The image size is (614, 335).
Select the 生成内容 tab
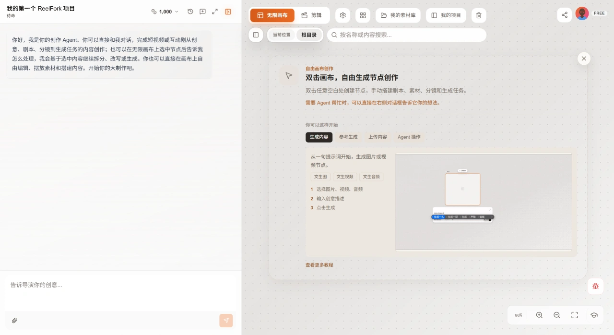pyautogui.click(x=319, y=137)
